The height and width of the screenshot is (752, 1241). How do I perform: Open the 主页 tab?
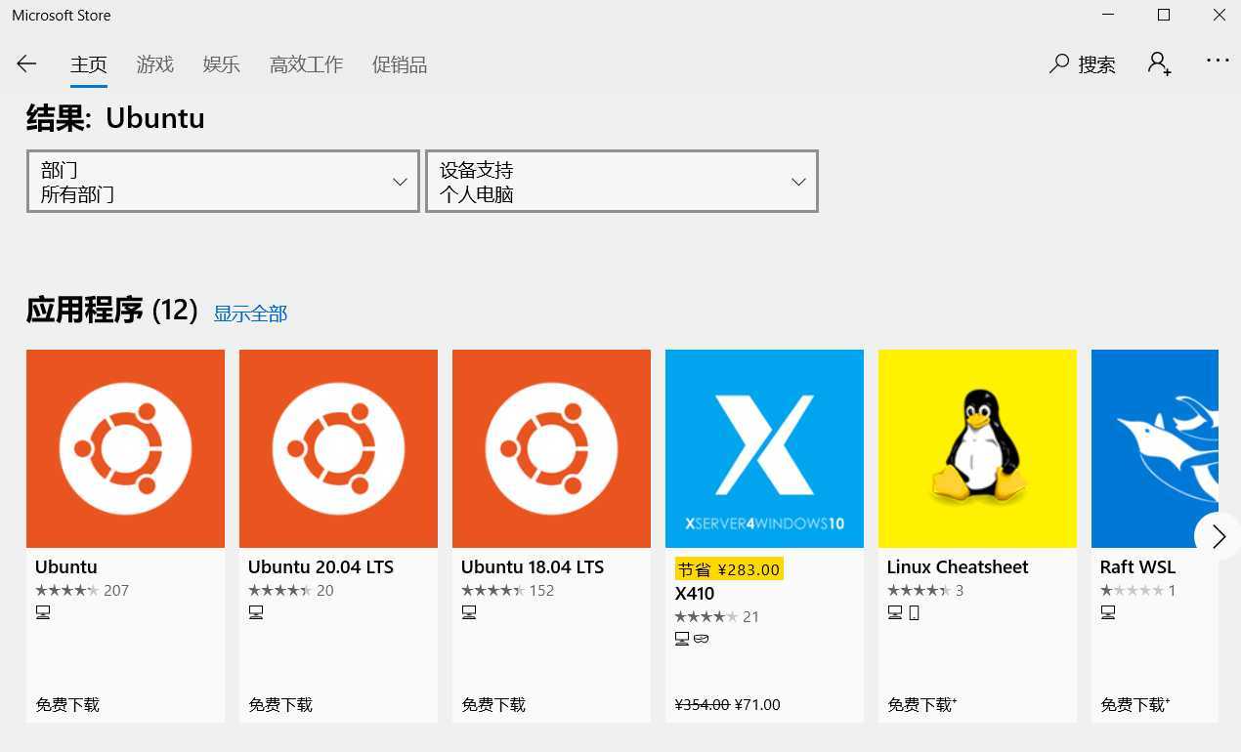(x=89, y=64)
